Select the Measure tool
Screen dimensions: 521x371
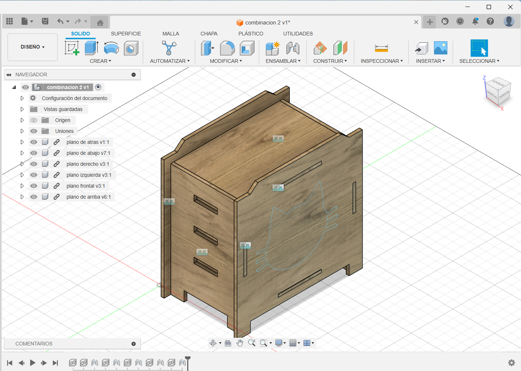(x=381, y=48)
